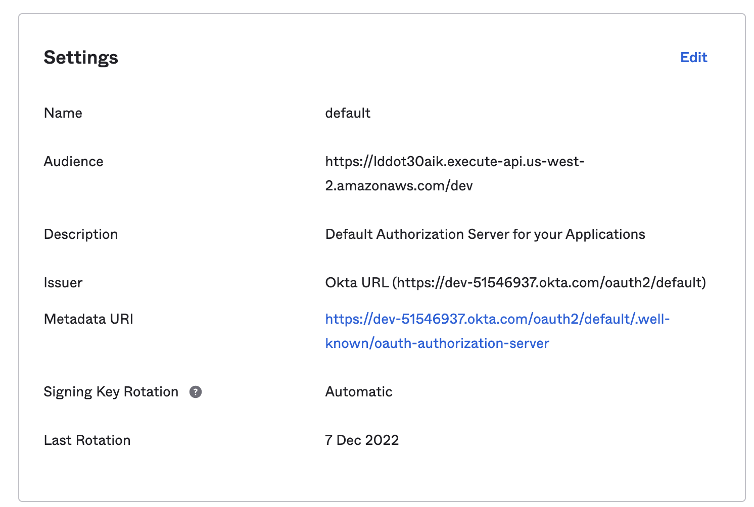Click the Signing Key Rotation label text
The image size is (754, 507).
coord(111,391)
